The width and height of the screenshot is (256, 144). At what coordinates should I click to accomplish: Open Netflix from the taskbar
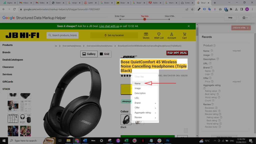(x=143, y=140)
